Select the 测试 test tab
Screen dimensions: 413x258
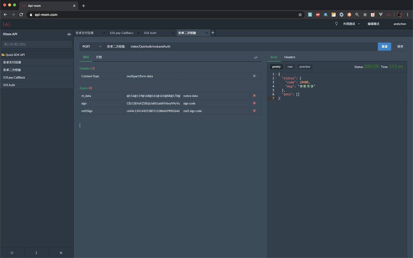(x=86, y=57)
